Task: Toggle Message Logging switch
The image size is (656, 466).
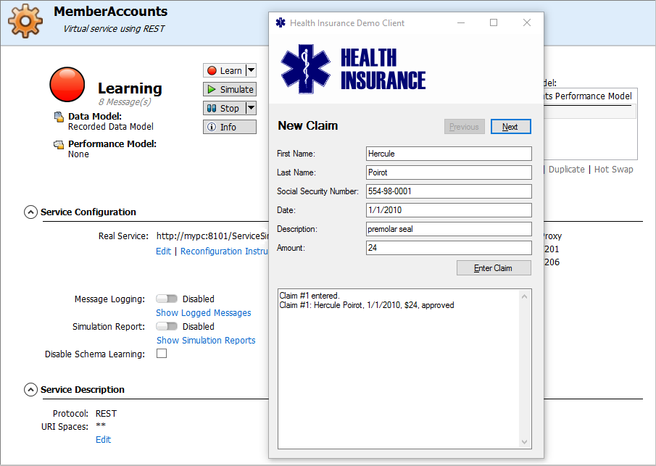Action: pyautogui.click(x=167, y=299)
